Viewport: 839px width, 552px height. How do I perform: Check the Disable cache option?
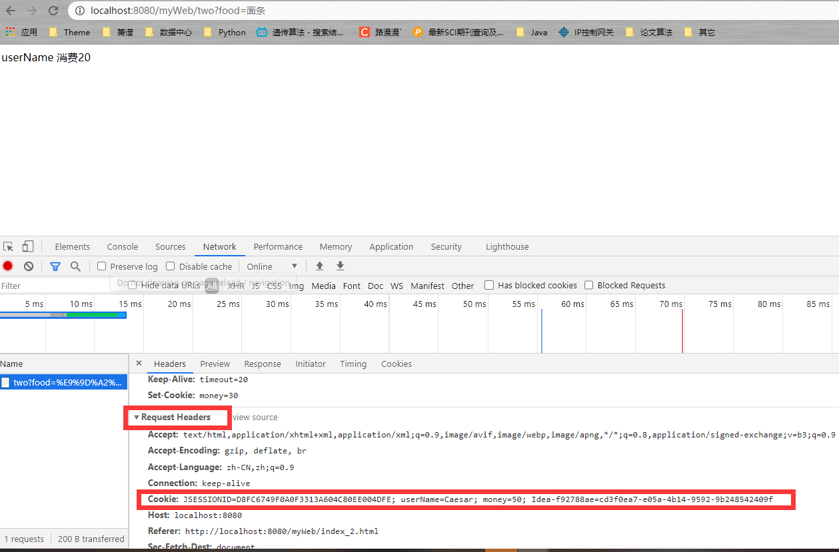[171, 266]
